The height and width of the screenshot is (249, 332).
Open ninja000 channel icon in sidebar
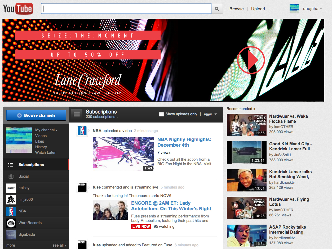pos(11,199)
